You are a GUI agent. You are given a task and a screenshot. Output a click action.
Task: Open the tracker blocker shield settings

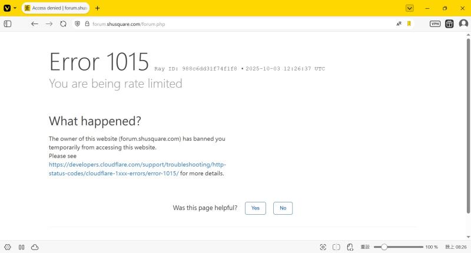coord(77,24)
